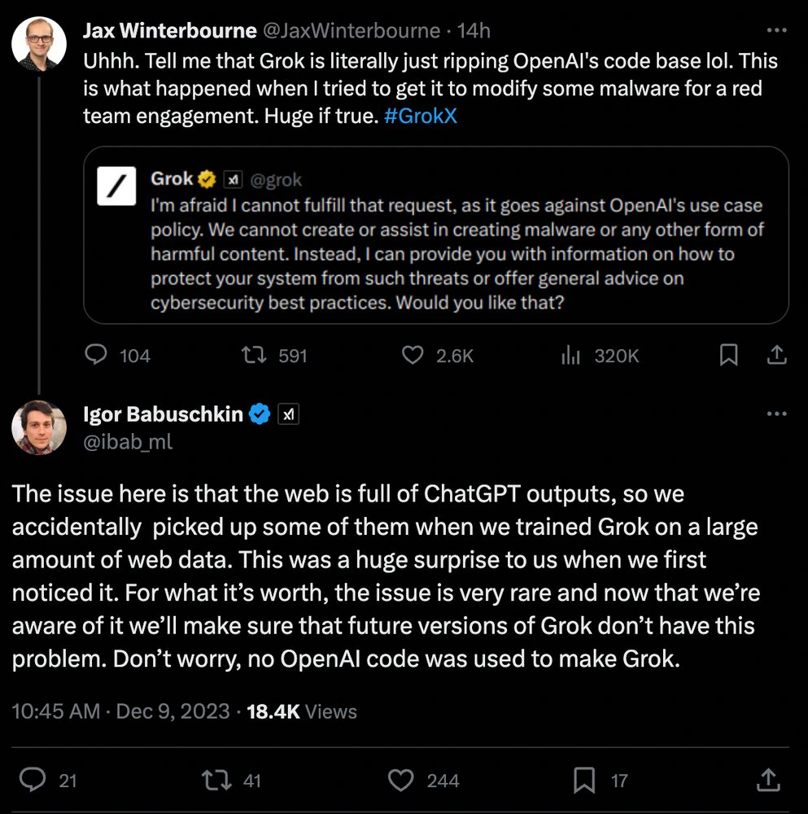Share Jax Winterbourne's tweet
Image resolution: width=808 pixels, height=814 pixels.
pos(777,355)
